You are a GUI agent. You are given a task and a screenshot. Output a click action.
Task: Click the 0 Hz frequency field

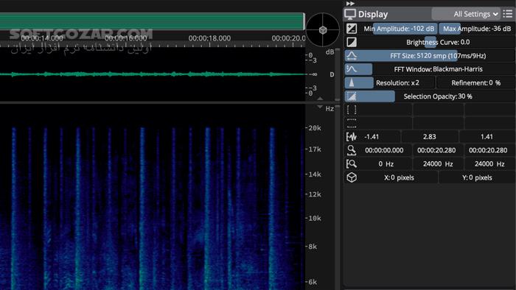tap(386, 164)
